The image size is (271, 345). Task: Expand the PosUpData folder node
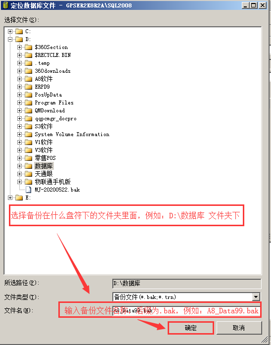point(19,95)
